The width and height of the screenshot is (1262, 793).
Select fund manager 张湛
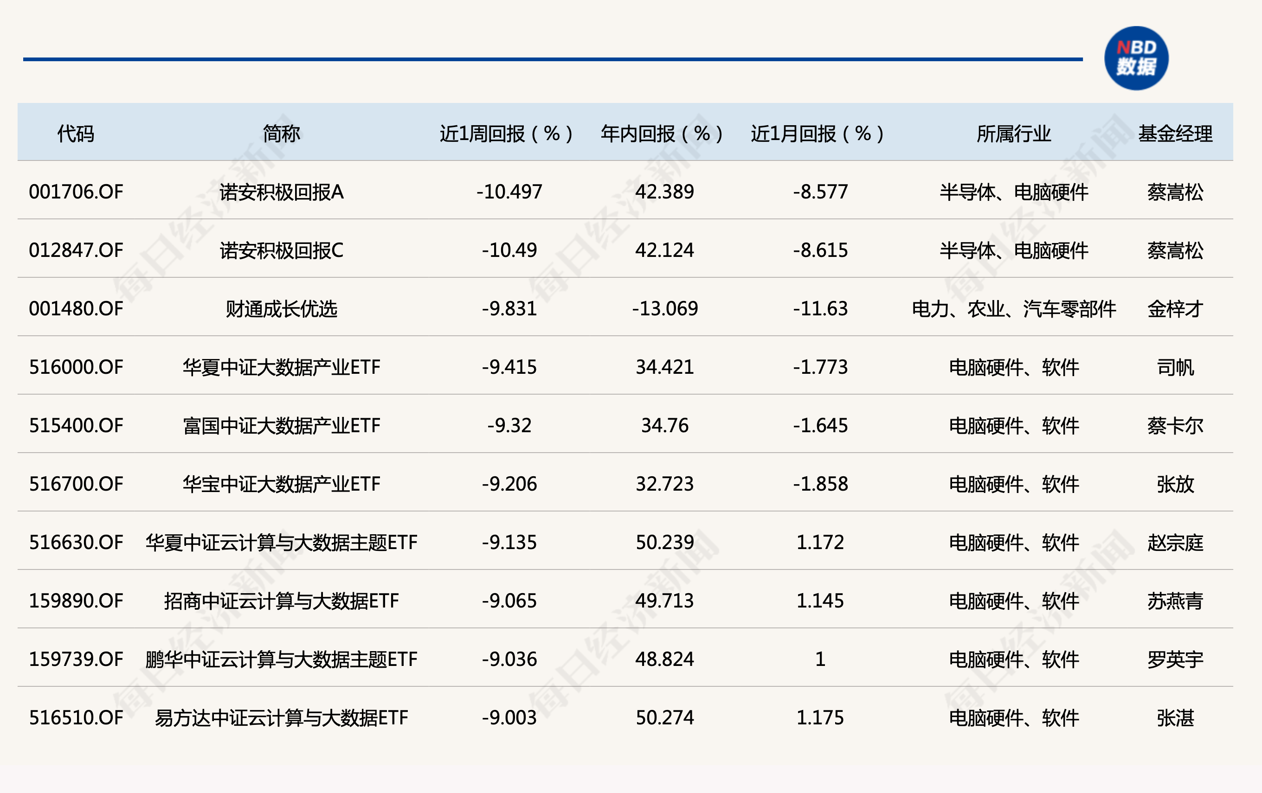[x=1175, y=717]
